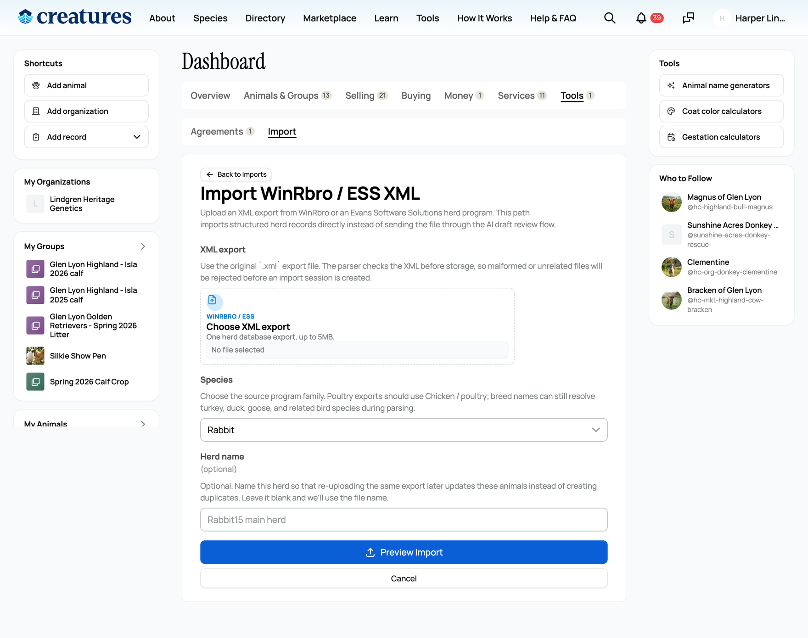Click Preview Import button

pos(404,552)
